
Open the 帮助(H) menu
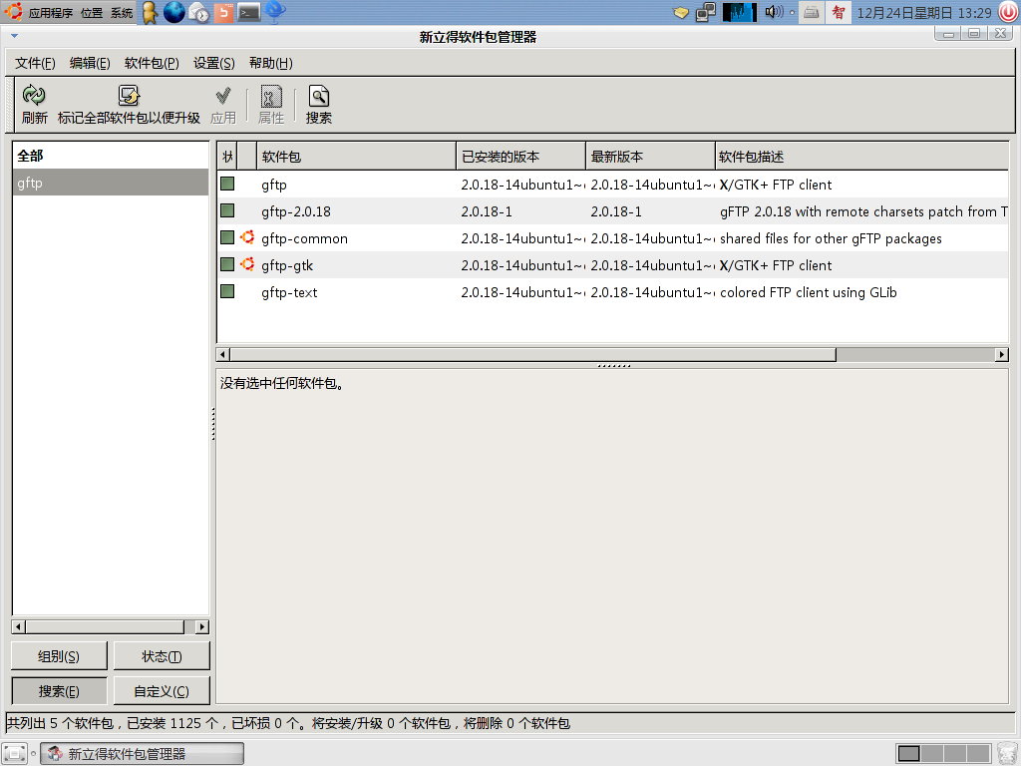271,63
